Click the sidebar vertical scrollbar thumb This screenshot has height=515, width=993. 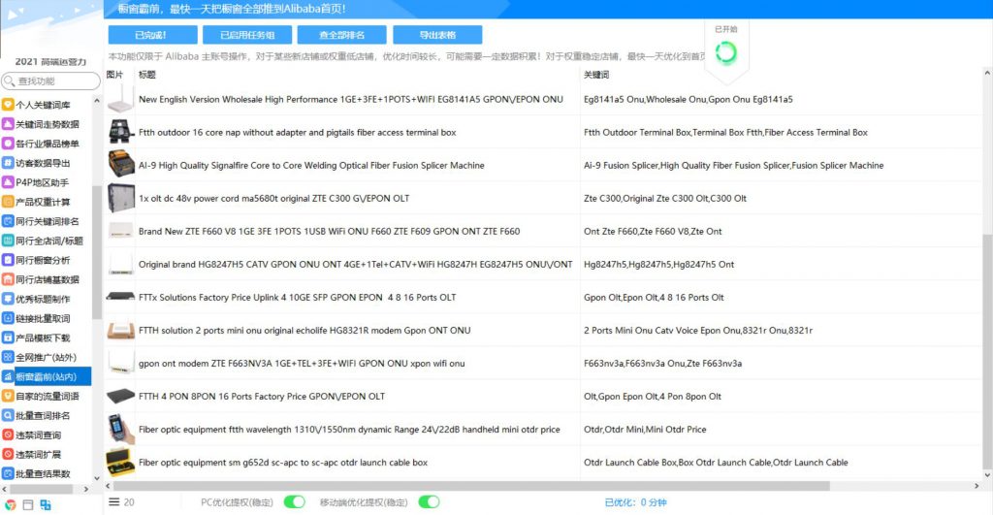coord(97,252)
